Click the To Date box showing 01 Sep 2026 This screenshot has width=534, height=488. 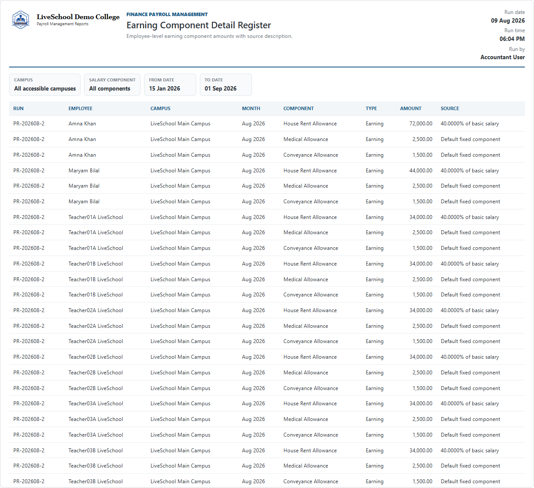(x=226, y=84)
